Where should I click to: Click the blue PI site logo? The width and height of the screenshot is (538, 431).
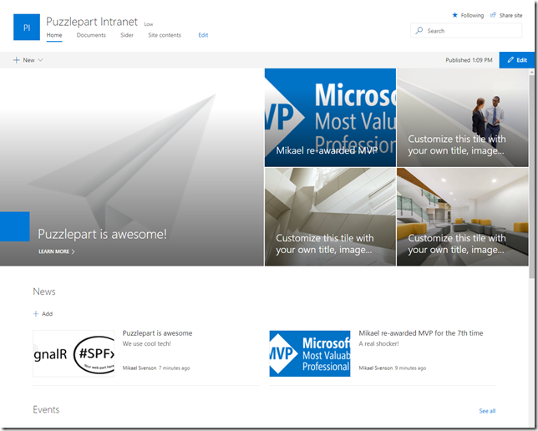click(x=27, y=27)
